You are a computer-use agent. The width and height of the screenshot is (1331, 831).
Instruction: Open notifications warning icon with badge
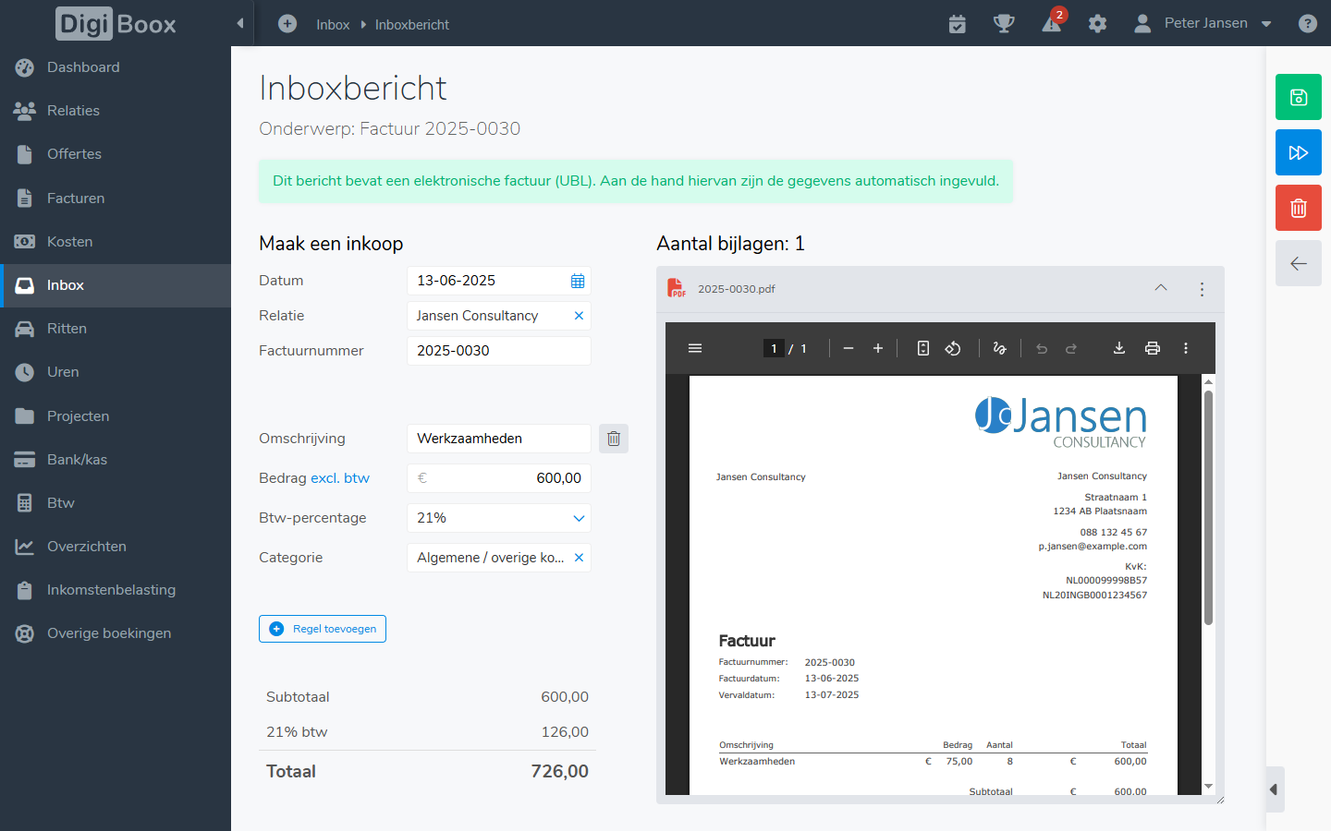tap(1053, 21)
